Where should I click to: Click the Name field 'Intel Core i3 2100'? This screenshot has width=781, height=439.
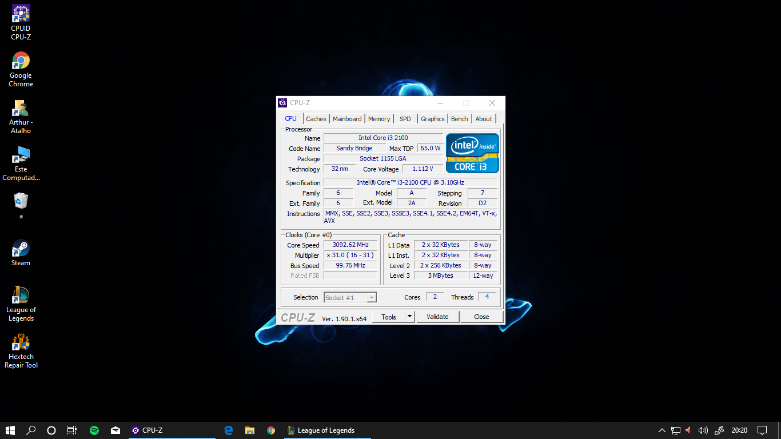pyautogui.click(x=383, y=138)
